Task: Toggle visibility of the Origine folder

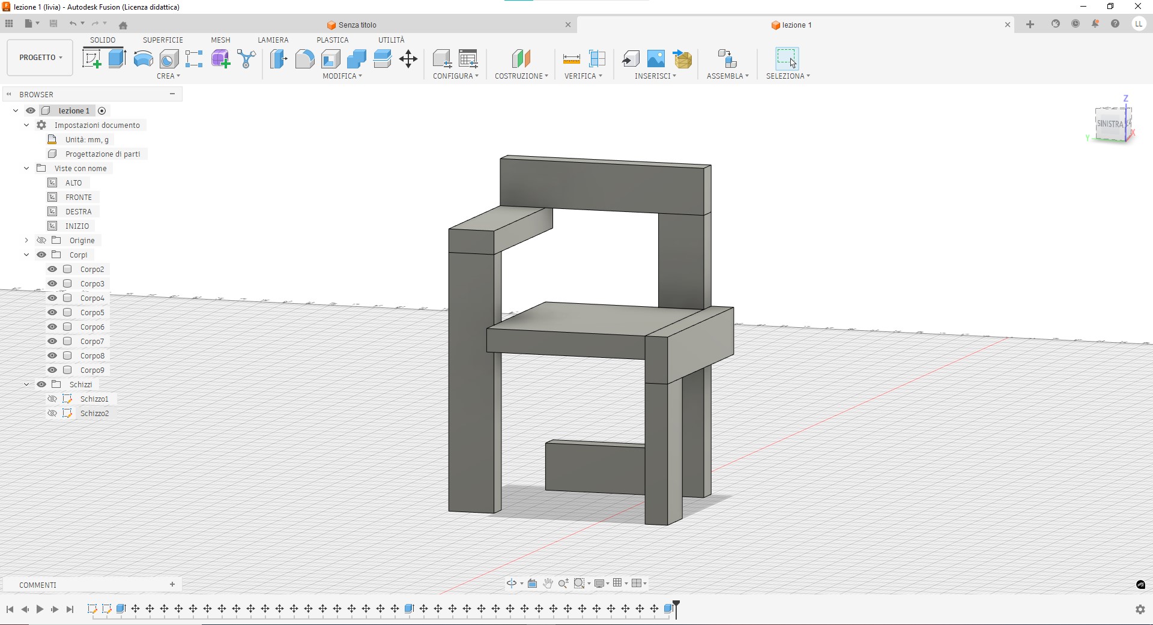Action: coord(41,241)
